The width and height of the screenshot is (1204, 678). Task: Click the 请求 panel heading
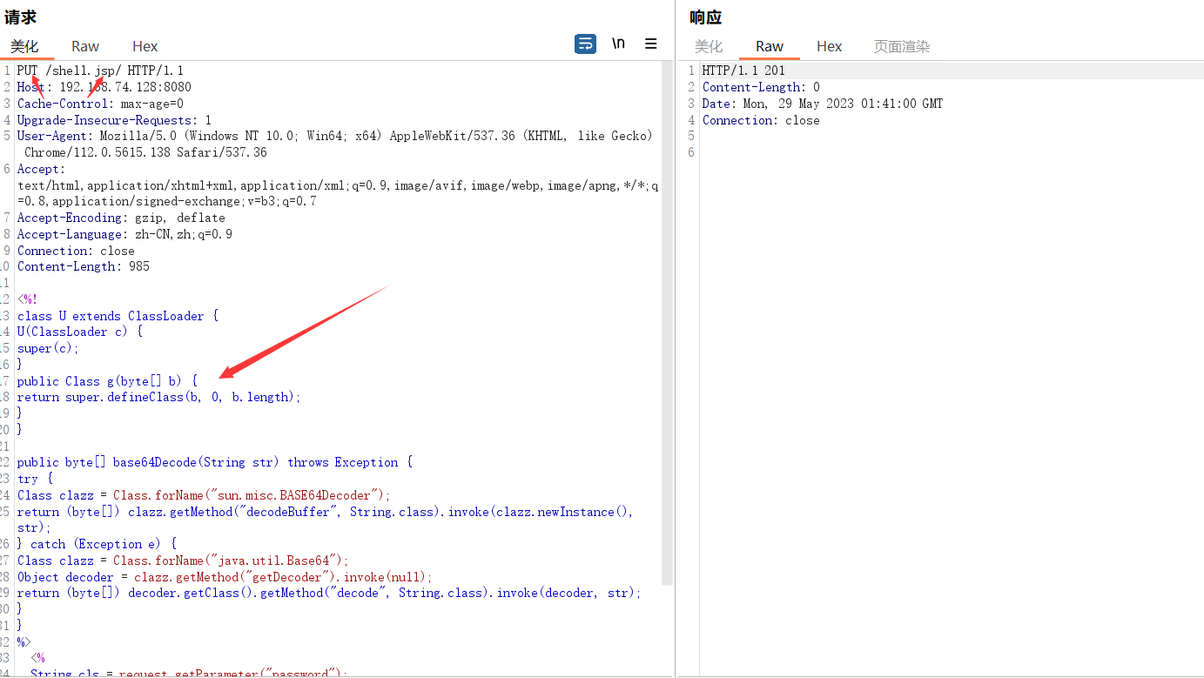pos(21,17)
